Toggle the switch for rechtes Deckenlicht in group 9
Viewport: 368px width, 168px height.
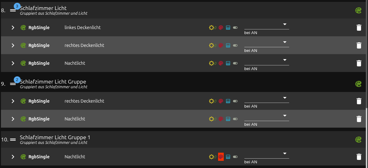pyautogui.click(x=235, y=101)
